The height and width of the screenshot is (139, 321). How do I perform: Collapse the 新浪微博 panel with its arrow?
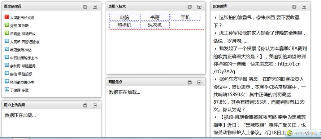[x=304, y=7]
